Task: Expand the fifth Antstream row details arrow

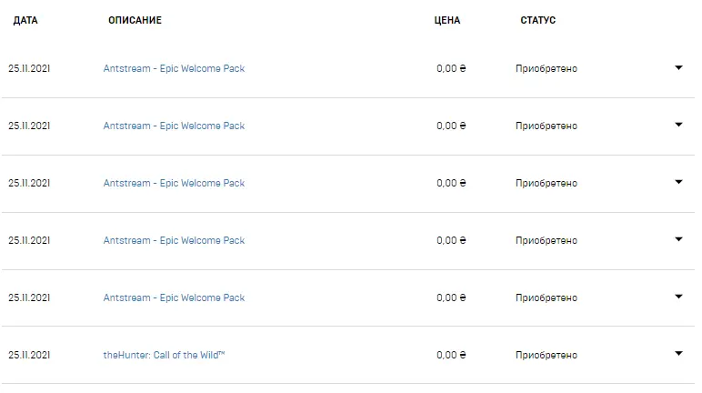Action: coord(678,297)
